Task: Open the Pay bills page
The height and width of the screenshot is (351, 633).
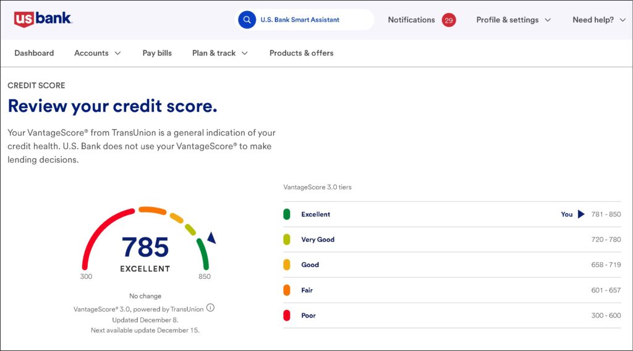Action: click(157, 53)
